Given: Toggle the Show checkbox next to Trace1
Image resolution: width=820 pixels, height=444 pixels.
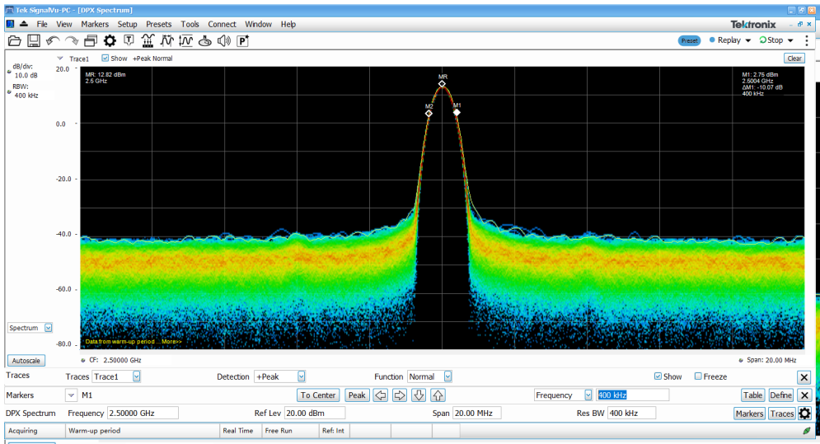Looking at the screenshot, I should pyautogui.click(x=105, y=58).
